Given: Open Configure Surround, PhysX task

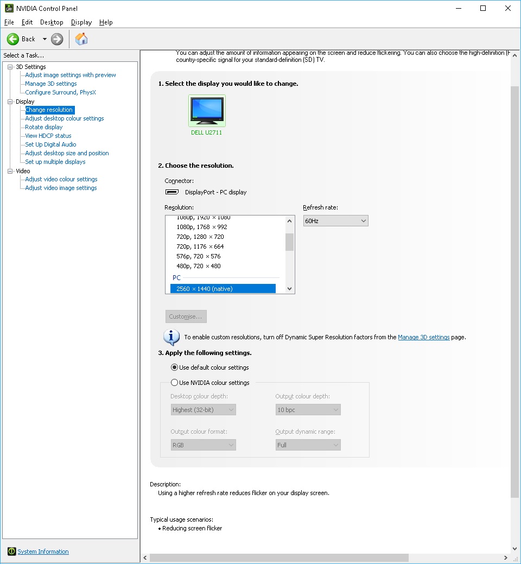Looking at the screenshot, I should tap(60, 92).
